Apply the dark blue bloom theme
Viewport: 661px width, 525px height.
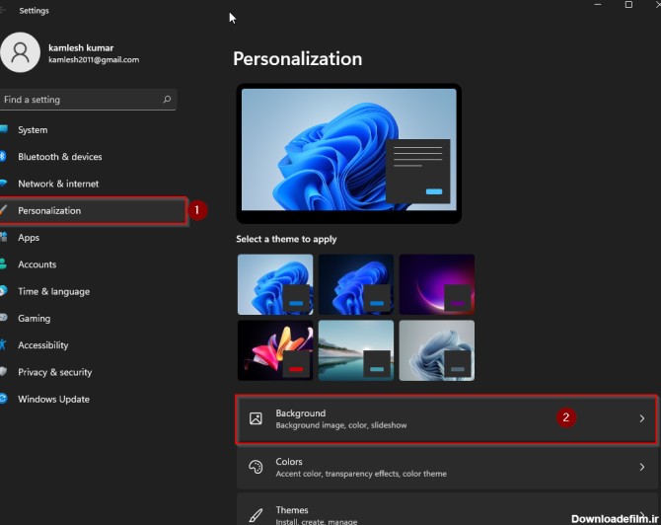coord(356,284)
